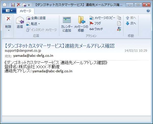Viewport: 153px width, 124px height.
Task: Go to next message (次へ)
Action: 131,23
